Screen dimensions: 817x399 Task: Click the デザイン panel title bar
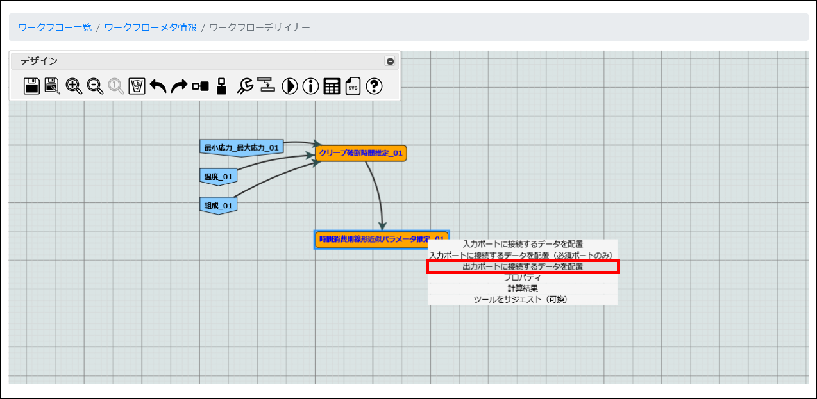[x=205, y=61]
